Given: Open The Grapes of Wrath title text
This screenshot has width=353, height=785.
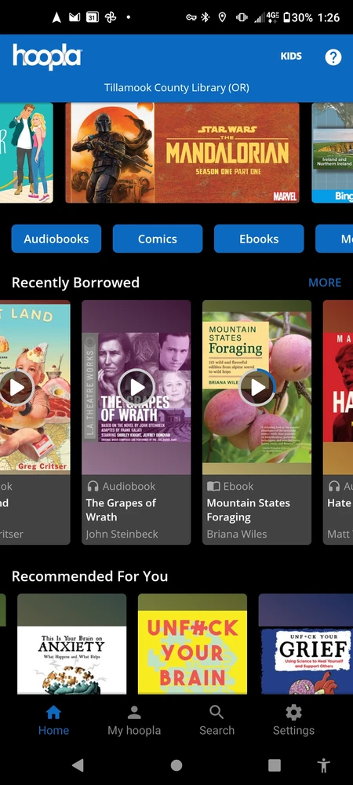Looking at the screenshot, I should [x=121, y=509].
